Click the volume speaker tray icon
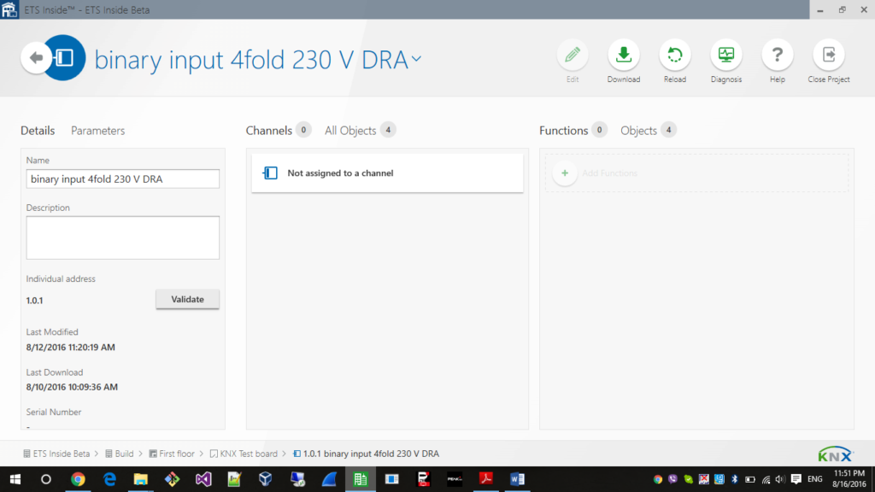Viewport: 875px width, 492px height. tap(780, 479)
